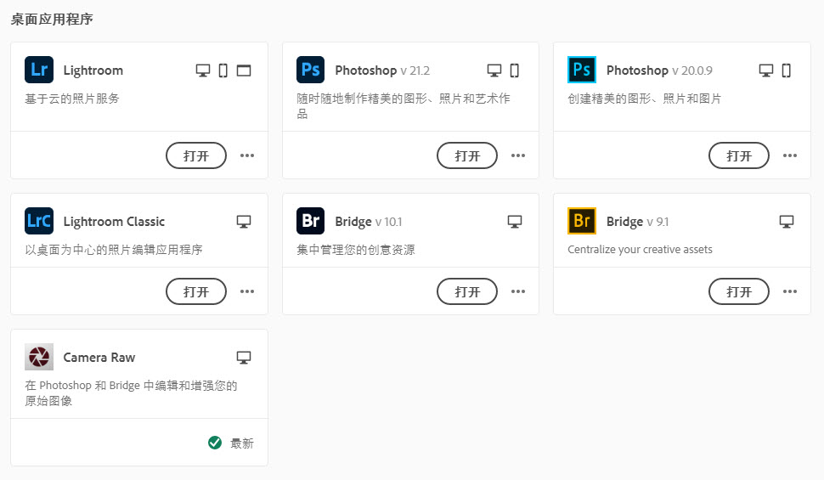824x480 pixels.
Task: Click the 最新 status label
Action: point(242,443)
